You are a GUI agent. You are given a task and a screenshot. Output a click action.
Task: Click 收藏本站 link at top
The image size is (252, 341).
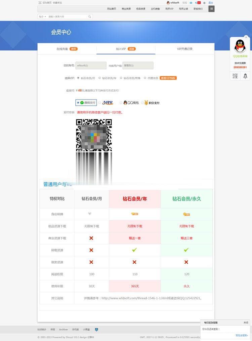click(x=57, y=3)
